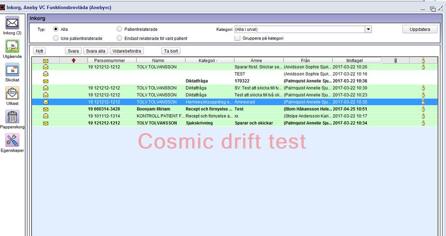446x236 pixels.
Task: Open the Utgående outbox icon
Action: click(x=12, y=47)
